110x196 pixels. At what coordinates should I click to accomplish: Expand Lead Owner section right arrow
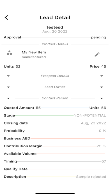102,87
